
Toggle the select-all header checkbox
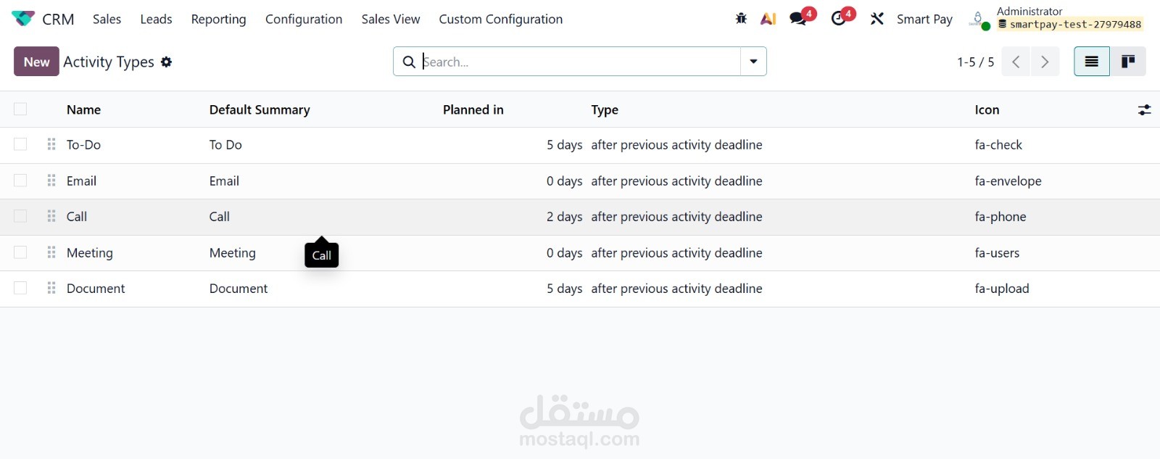[20, 109]
